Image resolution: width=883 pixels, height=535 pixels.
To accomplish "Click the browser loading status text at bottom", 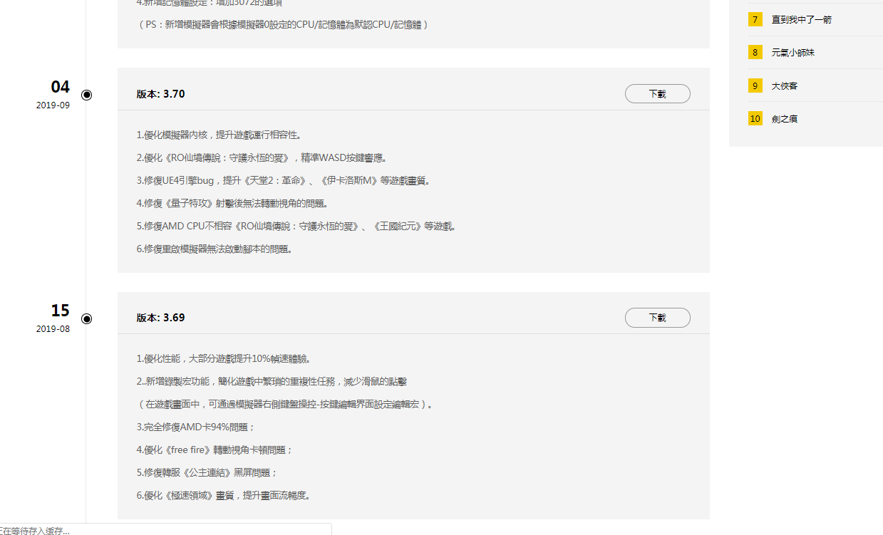I will 36,531.
